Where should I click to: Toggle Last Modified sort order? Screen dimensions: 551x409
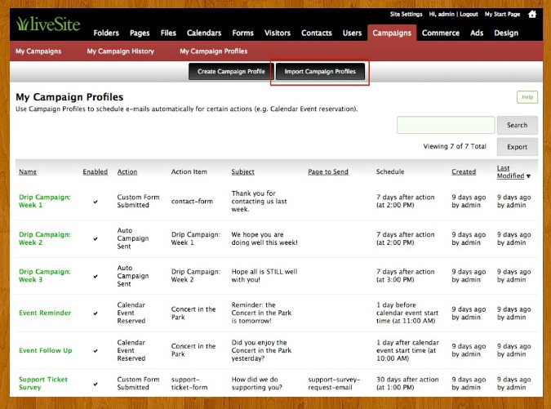(513, 172)
